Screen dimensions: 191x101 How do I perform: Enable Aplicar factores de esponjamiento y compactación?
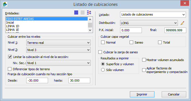(x=144, y=70)
